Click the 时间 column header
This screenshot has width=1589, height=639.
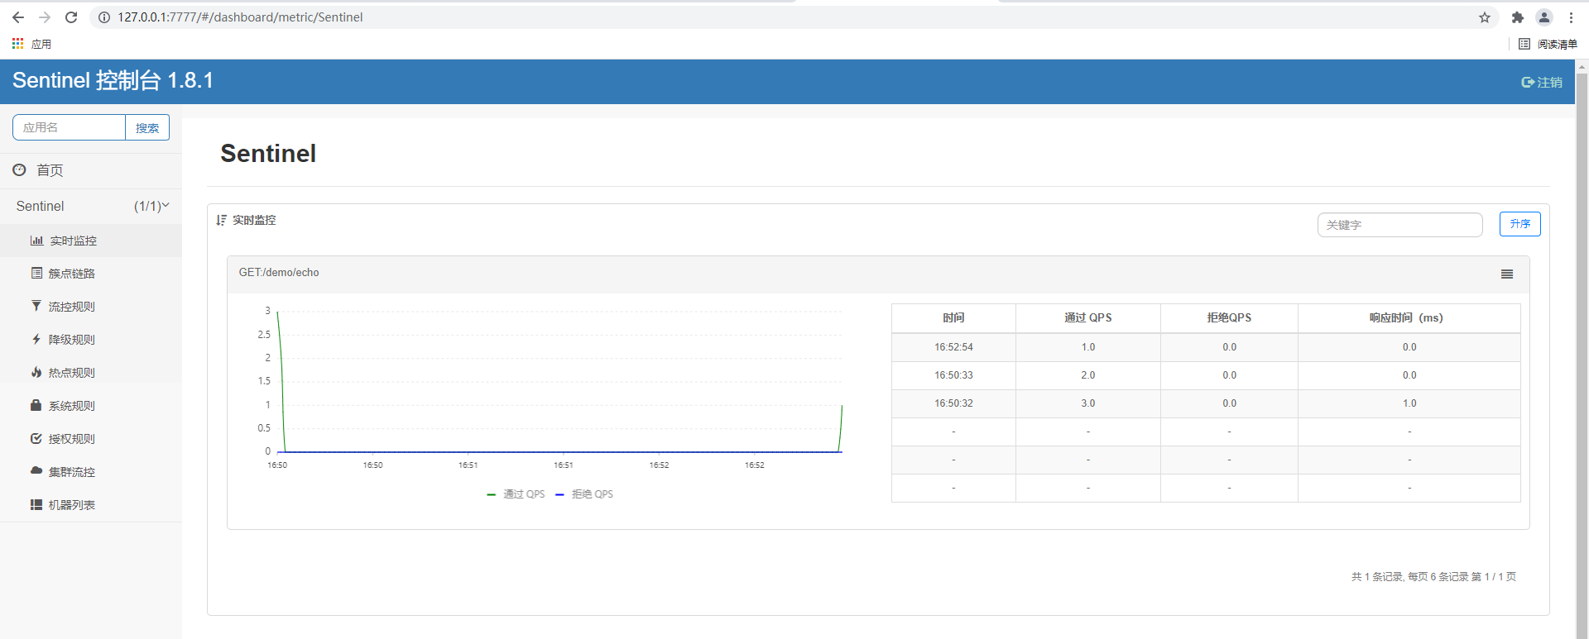click(953, 318)
